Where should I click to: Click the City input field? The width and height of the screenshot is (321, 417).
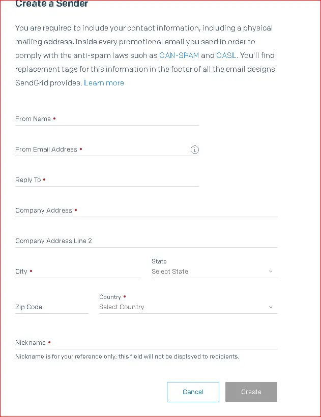click(78, 272)
